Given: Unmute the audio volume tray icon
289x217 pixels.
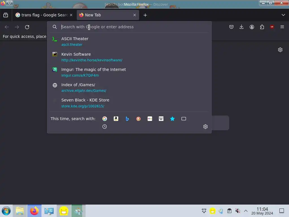Looking at the screenshot, I should (x=238, y=211).
